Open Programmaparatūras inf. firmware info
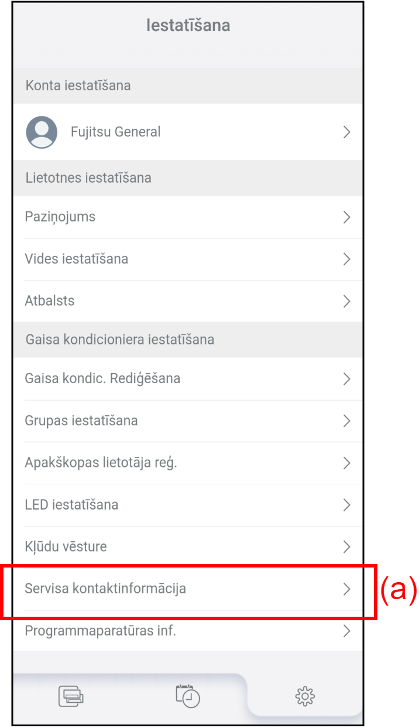The image size is (419, 728). (x=188, y=631)
